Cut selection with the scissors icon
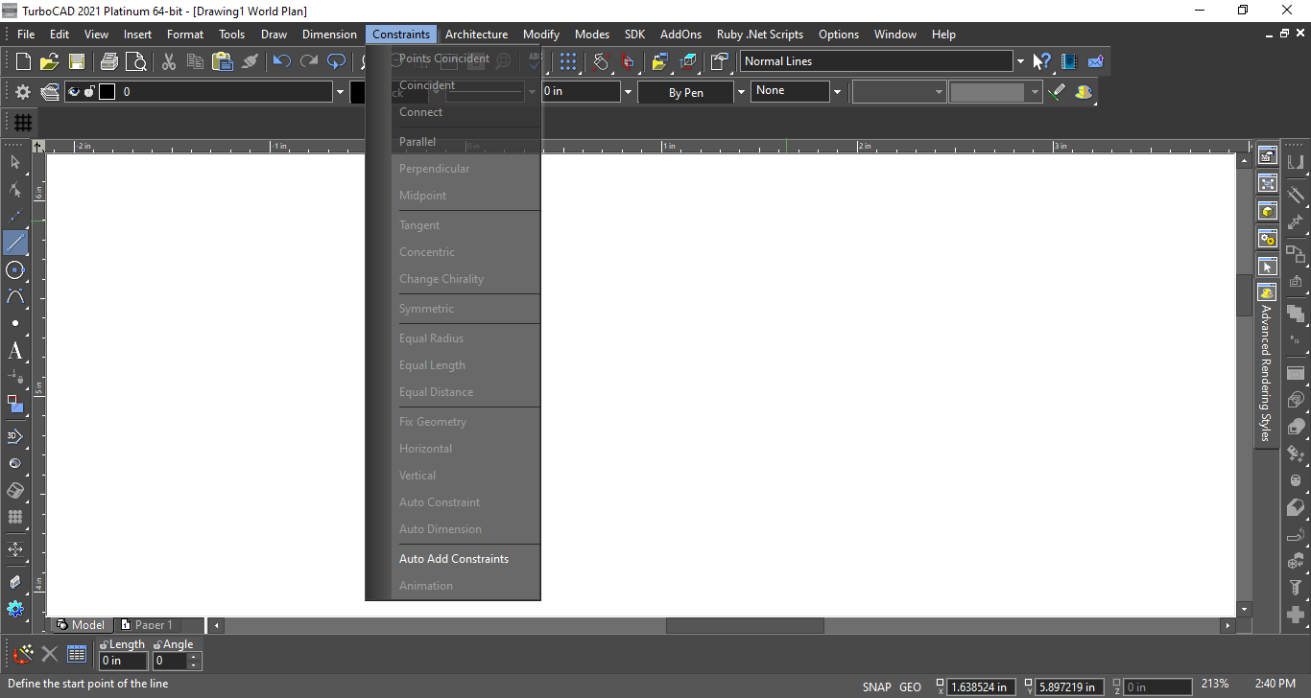The width and height of the screenshot is (1311, 698). click(169, 61)
